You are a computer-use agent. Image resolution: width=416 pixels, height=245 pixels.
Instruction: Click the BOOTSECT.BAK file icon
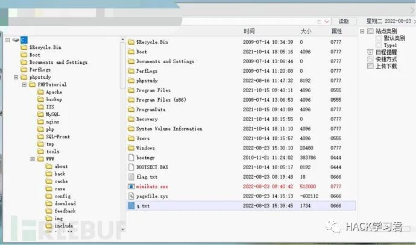tap(131, 167)
